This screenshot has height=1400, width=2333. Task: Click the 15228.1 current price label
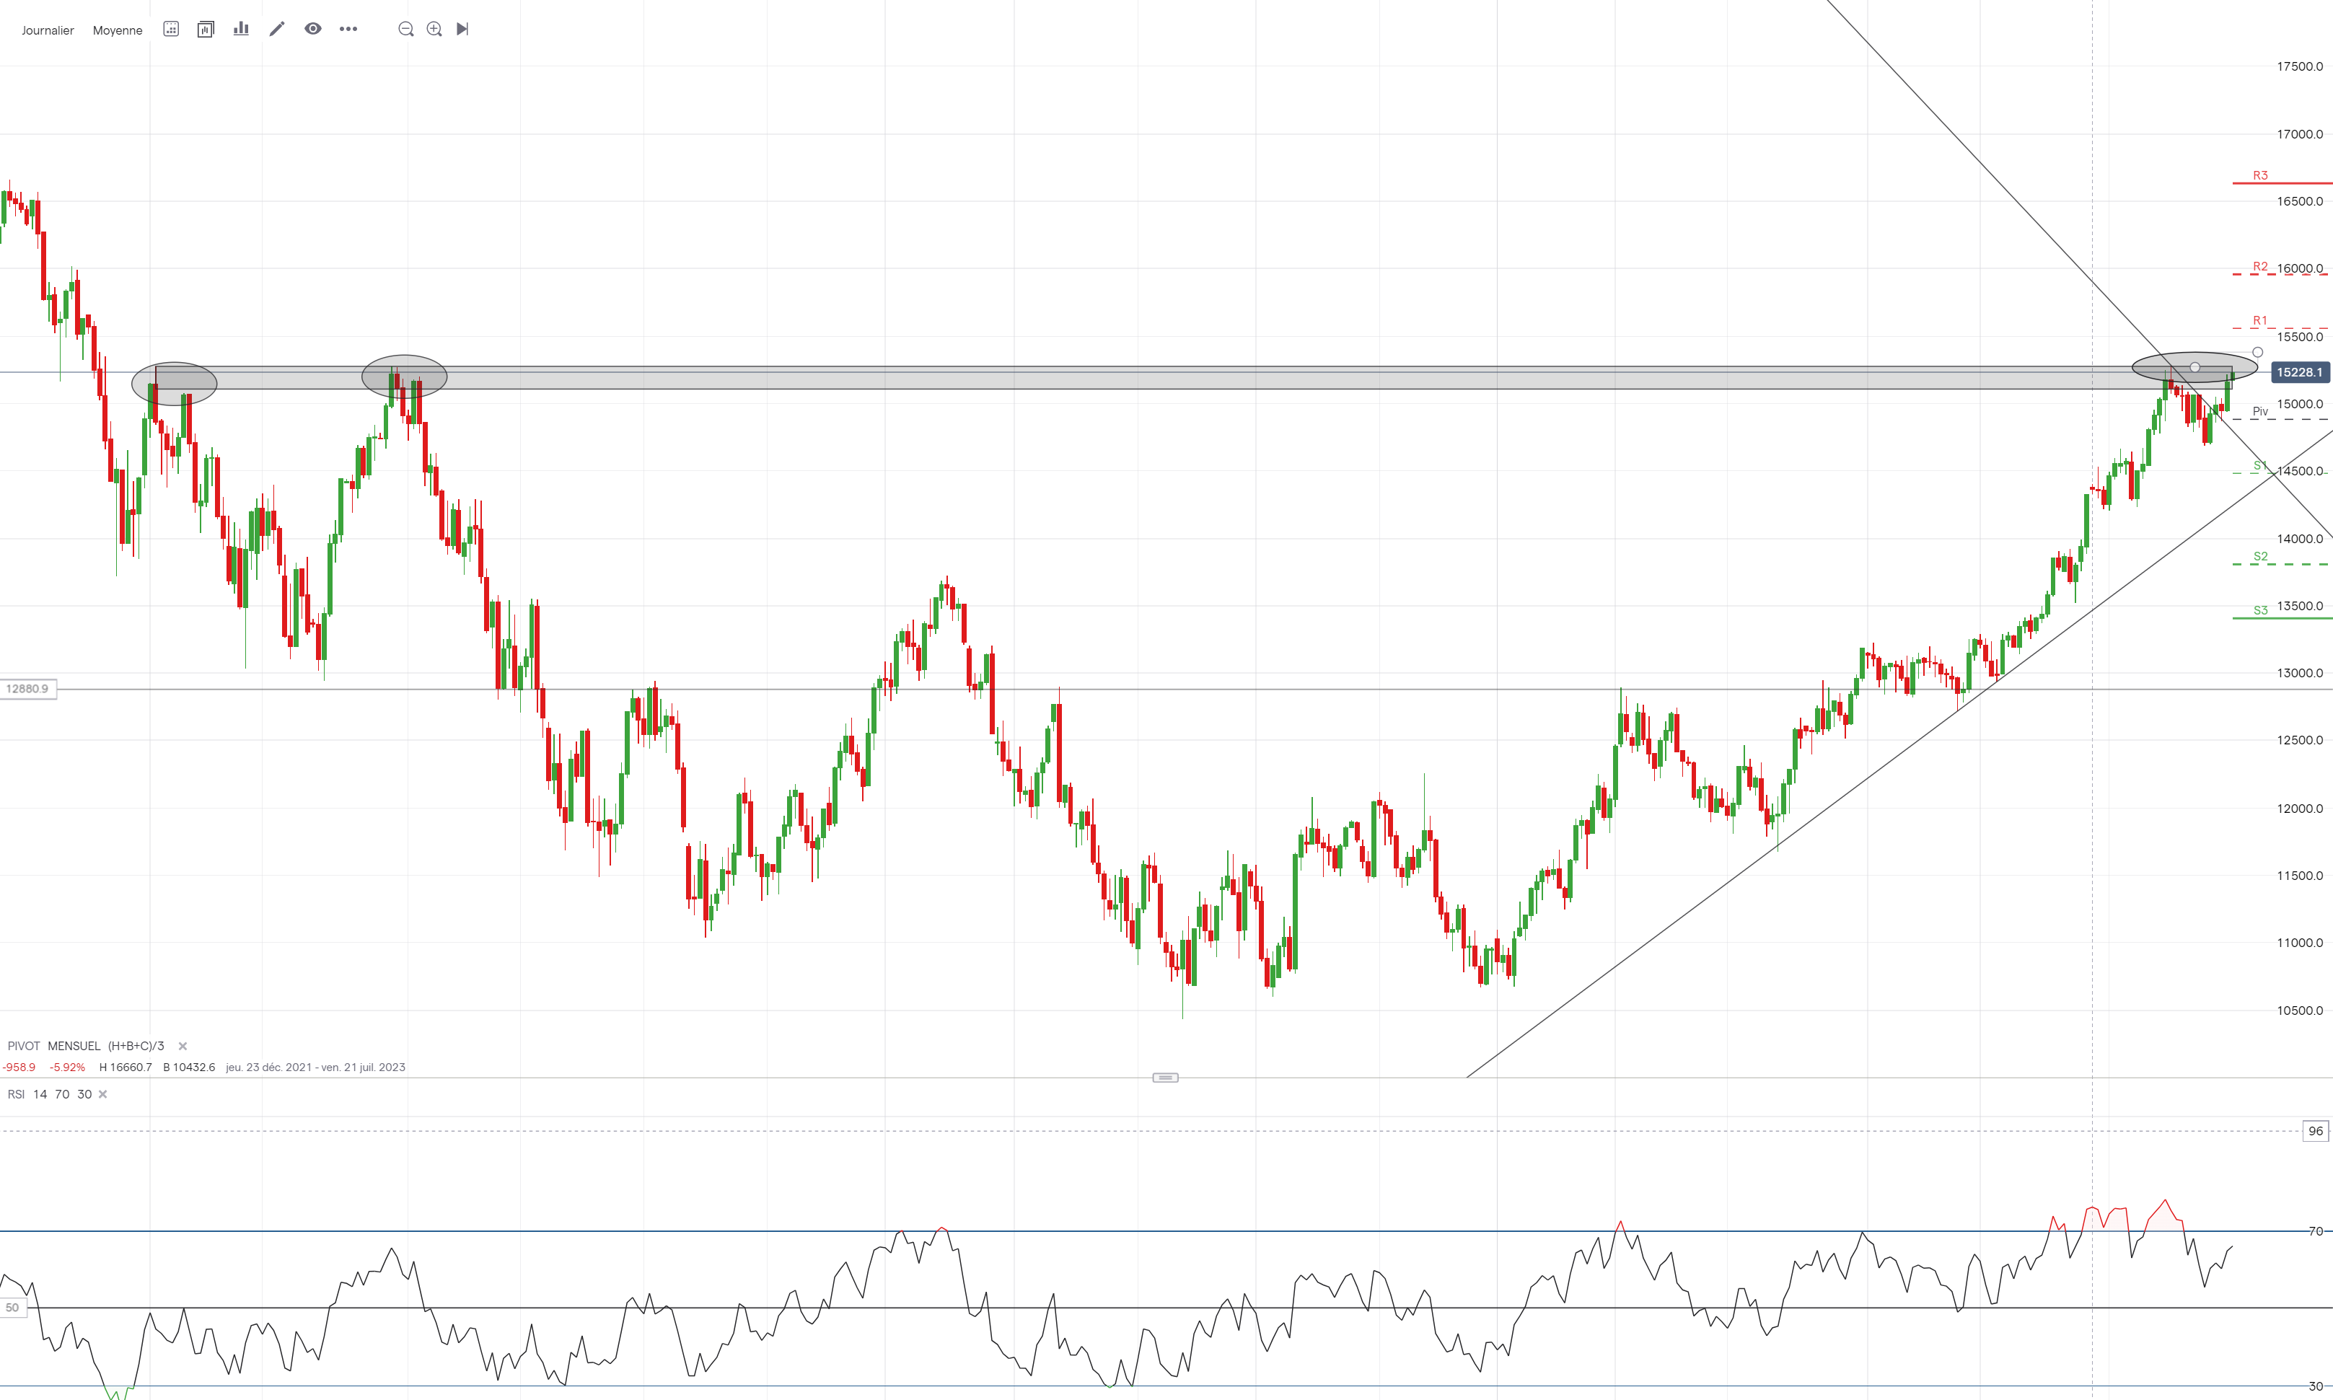point(2299,373)
